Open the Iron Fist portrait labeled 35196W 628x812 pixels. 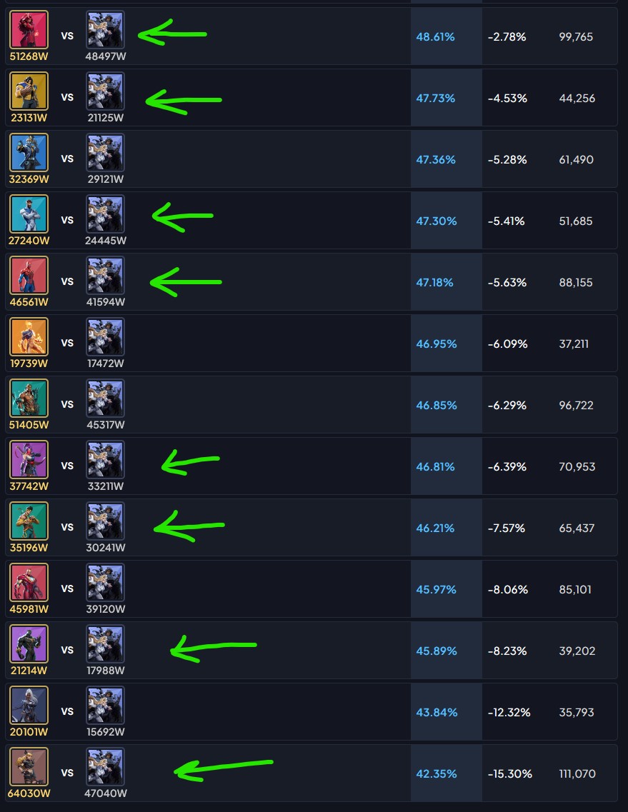click(x=29, y=521)
